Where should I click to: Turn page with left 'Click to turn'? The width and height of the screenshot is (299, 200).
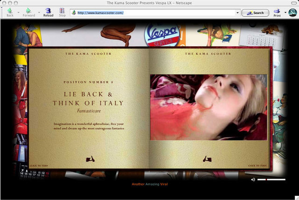39,166
